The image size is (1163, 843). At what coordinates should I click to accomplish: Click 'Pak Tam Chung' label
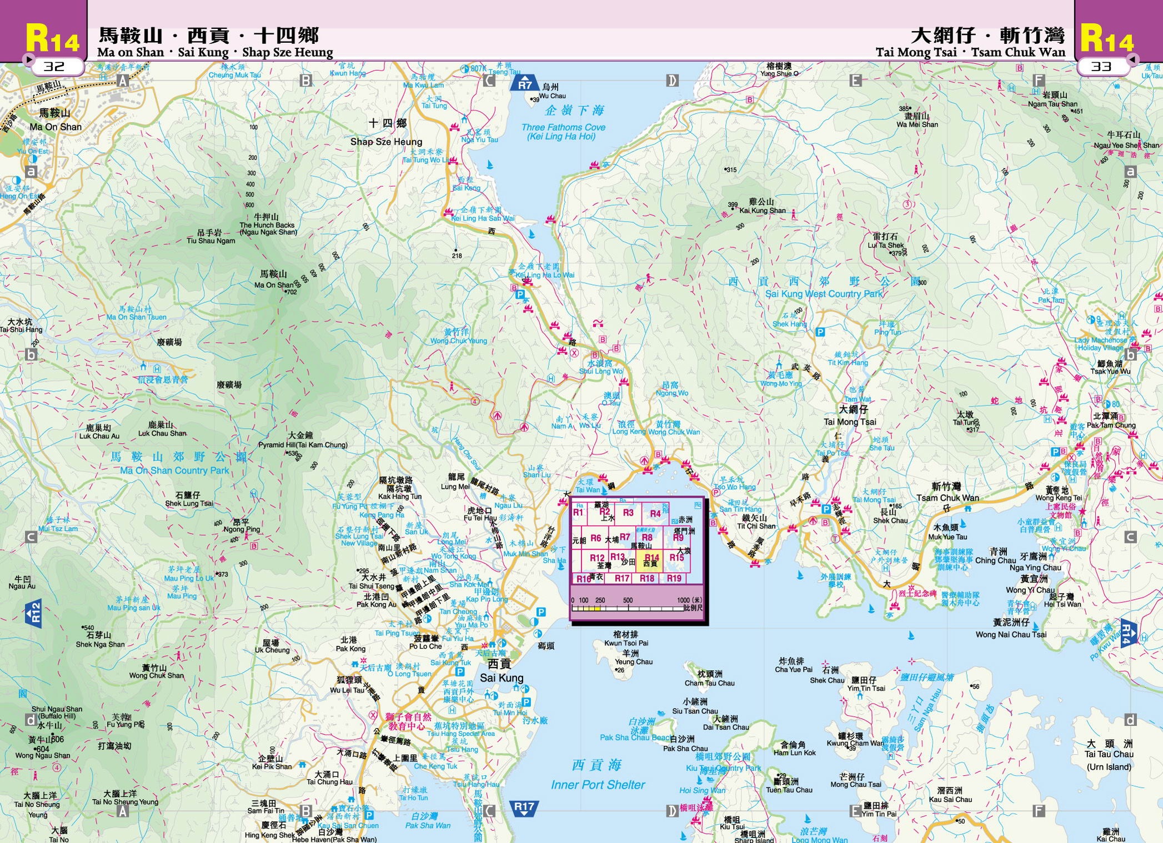tap(1111, 425)
